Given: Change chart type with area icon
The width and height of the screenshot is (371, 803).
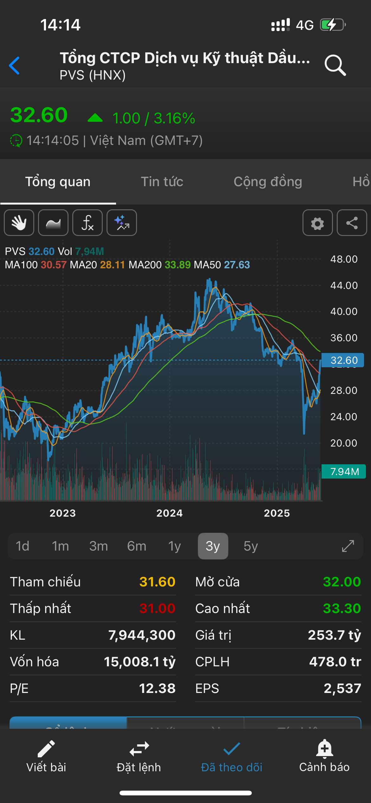Looking at the screenshot, I should (x=53, y=223).
